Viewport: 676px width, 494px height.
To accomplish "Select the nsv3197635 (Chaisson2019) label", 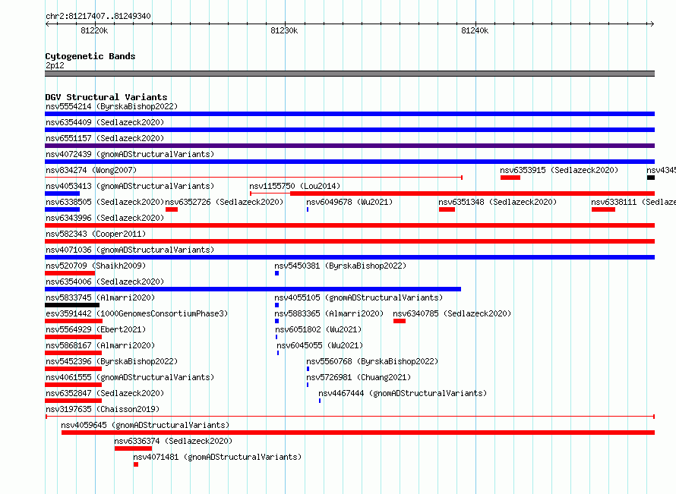I will tap(103, 409).
